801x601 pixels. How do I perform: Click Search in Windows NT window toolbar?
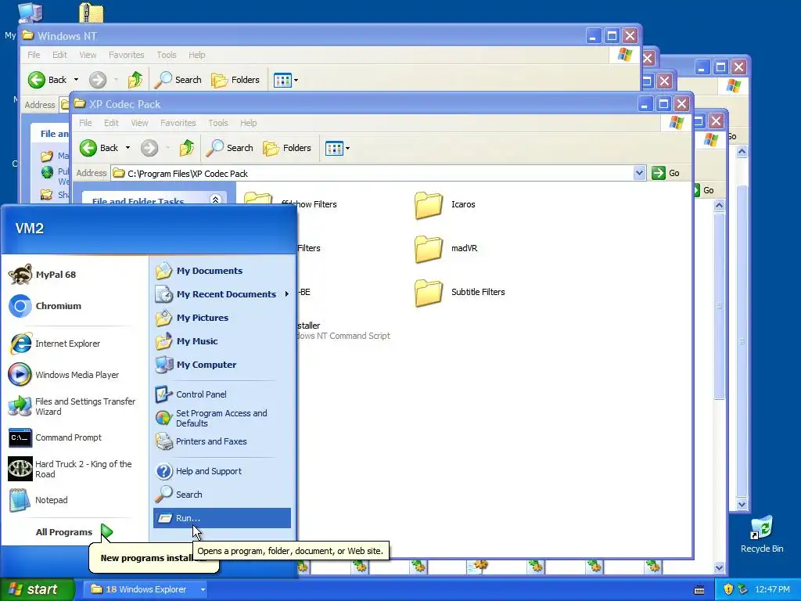point(178,80)
